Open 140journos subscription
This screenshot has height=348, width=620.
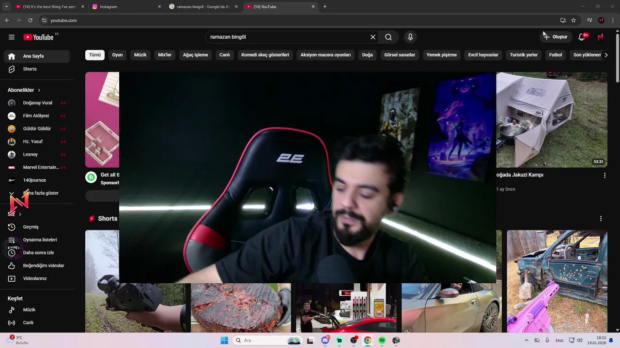point(37,180)
